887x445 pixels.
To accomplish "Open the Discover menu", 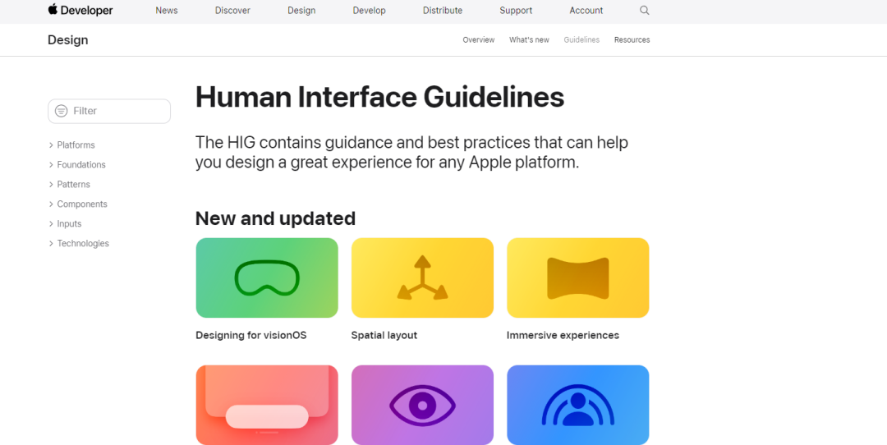I will tap(232, 10).
